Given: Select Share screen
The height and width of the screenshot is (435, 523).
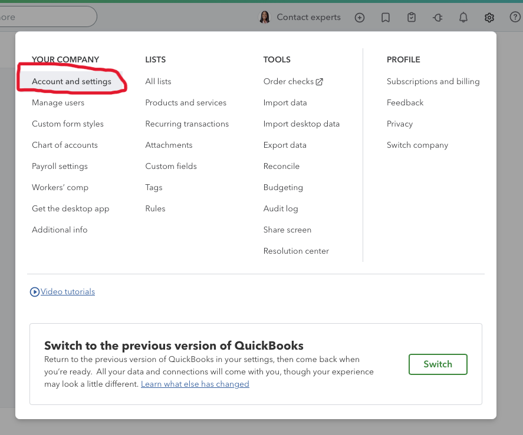Looking at the screenshot, I should coord(288,230).
